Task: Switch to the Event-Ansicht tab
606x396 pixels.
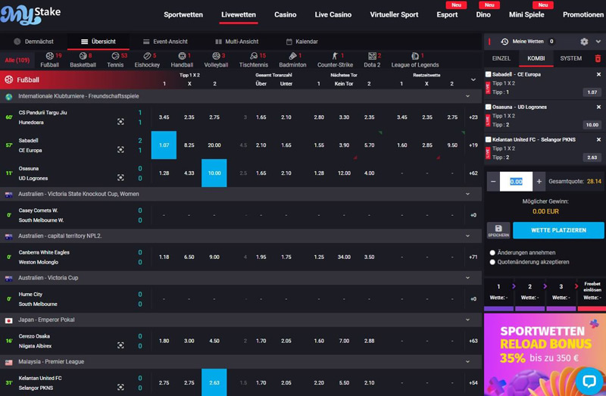Action: (x=165, y=42)
